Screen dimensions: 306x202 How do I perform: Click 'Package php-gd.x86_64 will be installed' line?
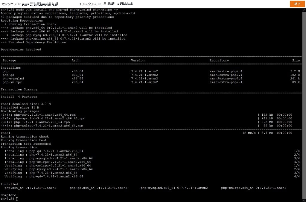click(x=59, y=31)
